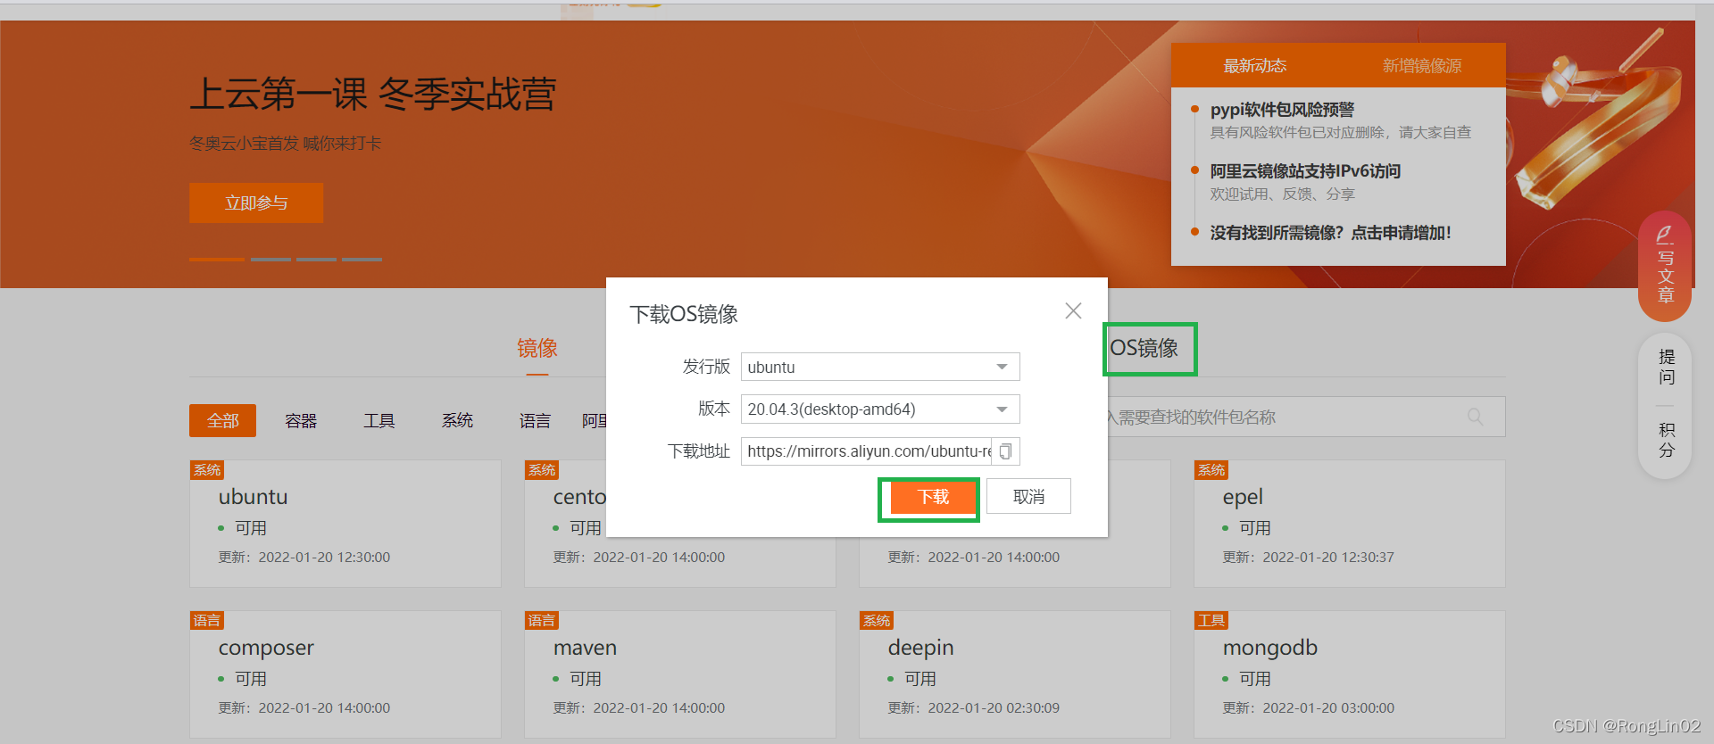1714x744 pixels.
Task: Close the 下载OS镜像 dialog with X
Action: tap(1073, 310)
